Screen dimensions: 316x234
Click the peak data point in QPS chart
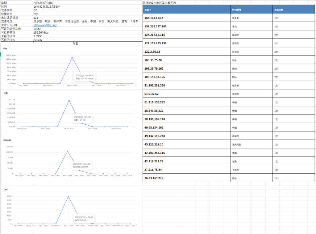click(x=68, y=196)
